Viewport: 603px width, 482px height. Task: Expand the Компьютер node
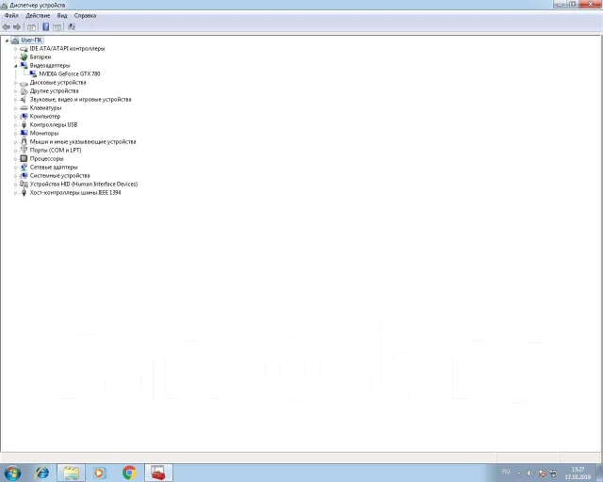pyautogui.click(x=16, y=117)
